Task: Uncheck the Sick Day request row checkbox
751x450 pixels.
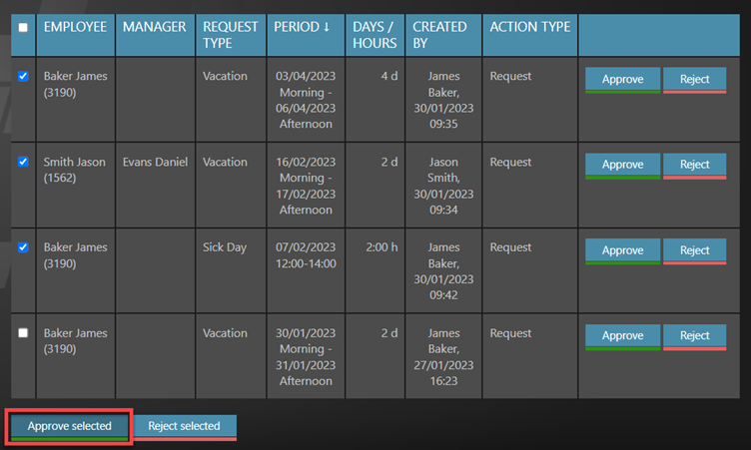Action: click(23, 247)
